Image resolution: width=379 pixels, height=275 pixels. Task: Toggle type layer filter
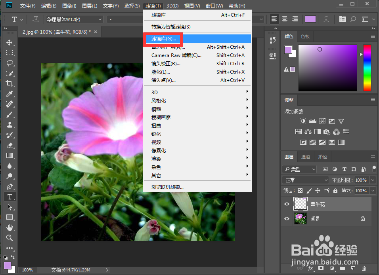(344, 169)
